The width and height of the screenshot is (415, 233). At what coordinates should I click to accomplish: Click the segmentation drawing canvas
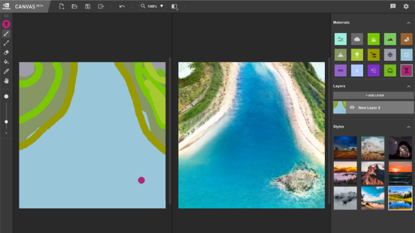click(92, 135)
